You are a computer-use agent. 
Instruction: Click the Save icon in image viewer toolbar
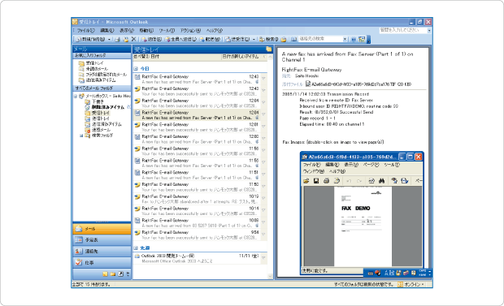click(x=316, y=181)
